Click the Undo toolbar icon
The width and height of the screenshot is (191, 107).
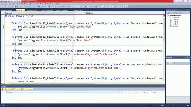(x=39, y=7)
